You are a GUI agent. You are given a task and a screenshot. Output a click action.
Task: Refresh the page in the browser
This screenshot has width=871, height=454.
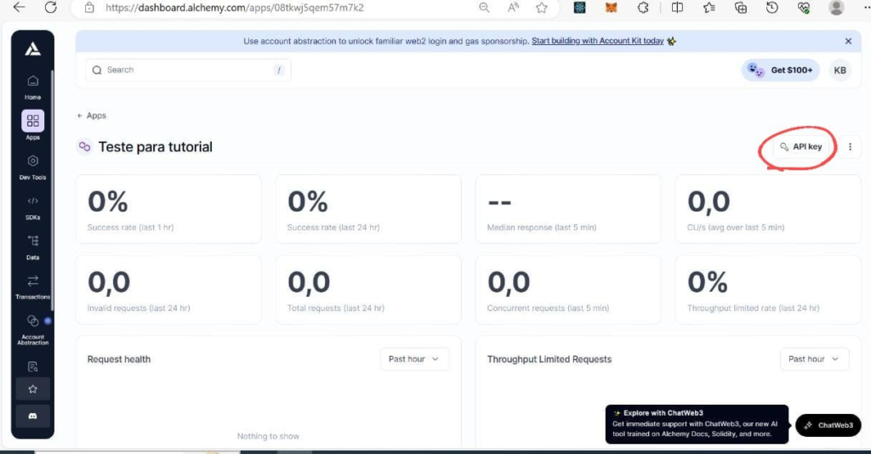(x=50, y=7)
